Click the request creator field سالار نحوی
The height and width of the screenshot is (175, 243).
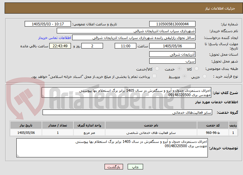[134, 38]
